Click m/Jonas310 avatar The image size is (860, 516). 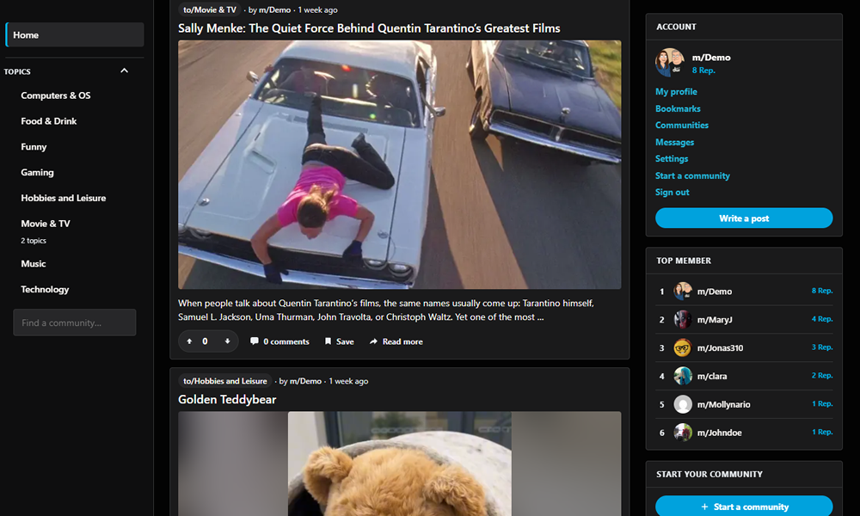[x=683, y=347]
